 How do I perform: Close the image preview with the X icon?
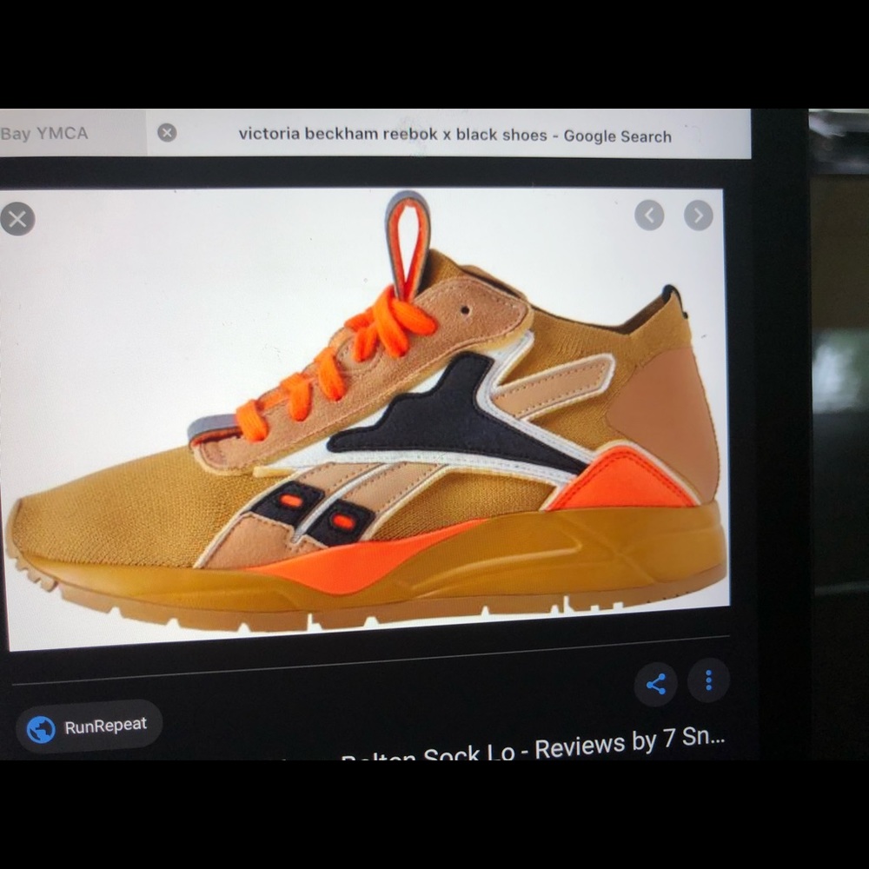tap(17, 219)
